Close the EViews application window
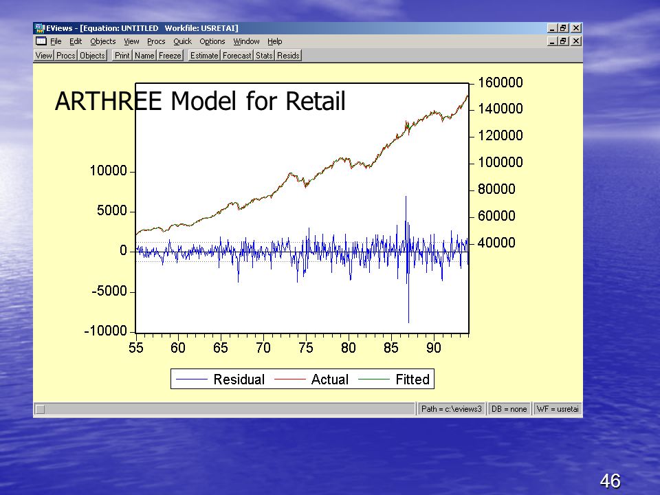Image resolution: width=660 pixels, height=495 pixels. [576, 28]
